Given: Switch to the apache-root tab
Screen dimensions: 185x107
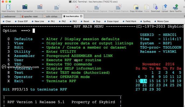Looking at the screenshot, I should pyautogui.click(x=31, y=16).
